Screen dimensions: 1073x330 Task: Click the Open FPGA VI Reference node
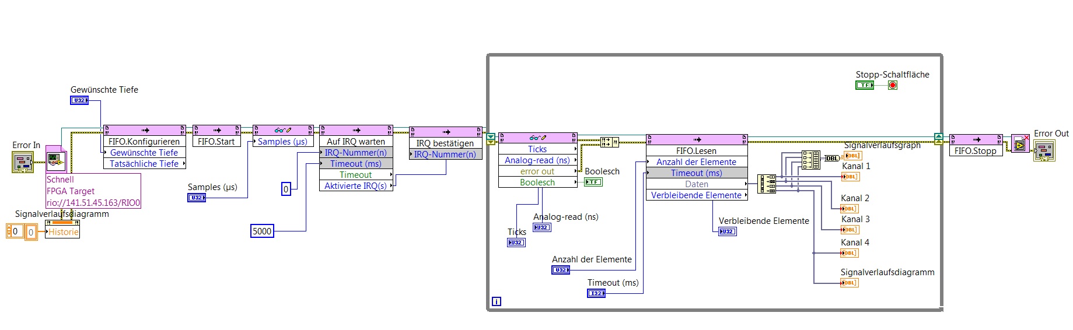click(x=57, y=159)
